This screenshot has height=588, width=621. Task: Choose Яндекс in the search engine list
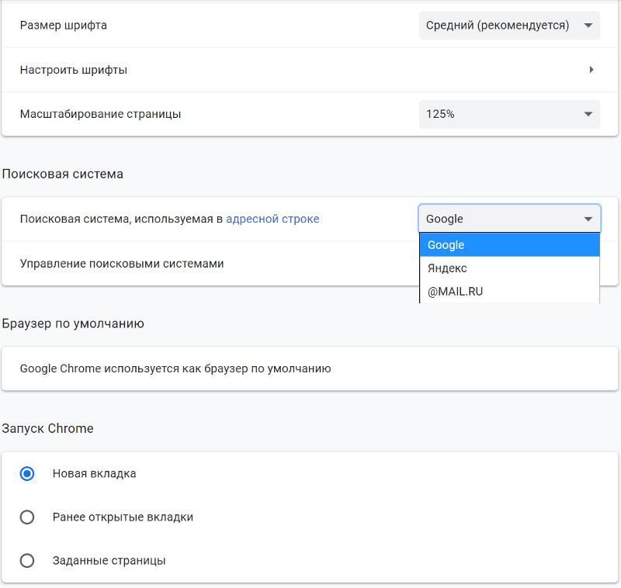pos(509,268)
